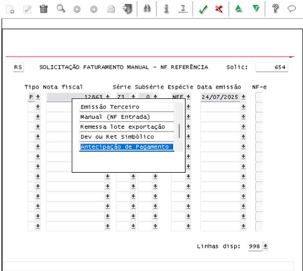Click the 'Data emissão' column header
Viewport: 303px width, 271px height.
219,87
